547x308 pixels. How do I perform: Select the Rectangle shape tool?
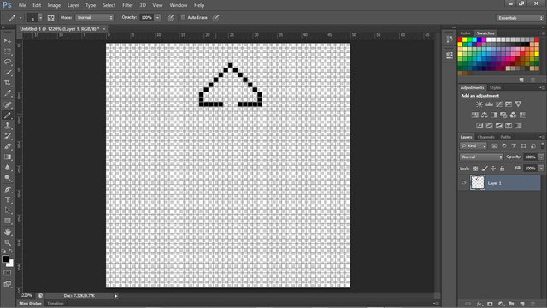point(8,221)
